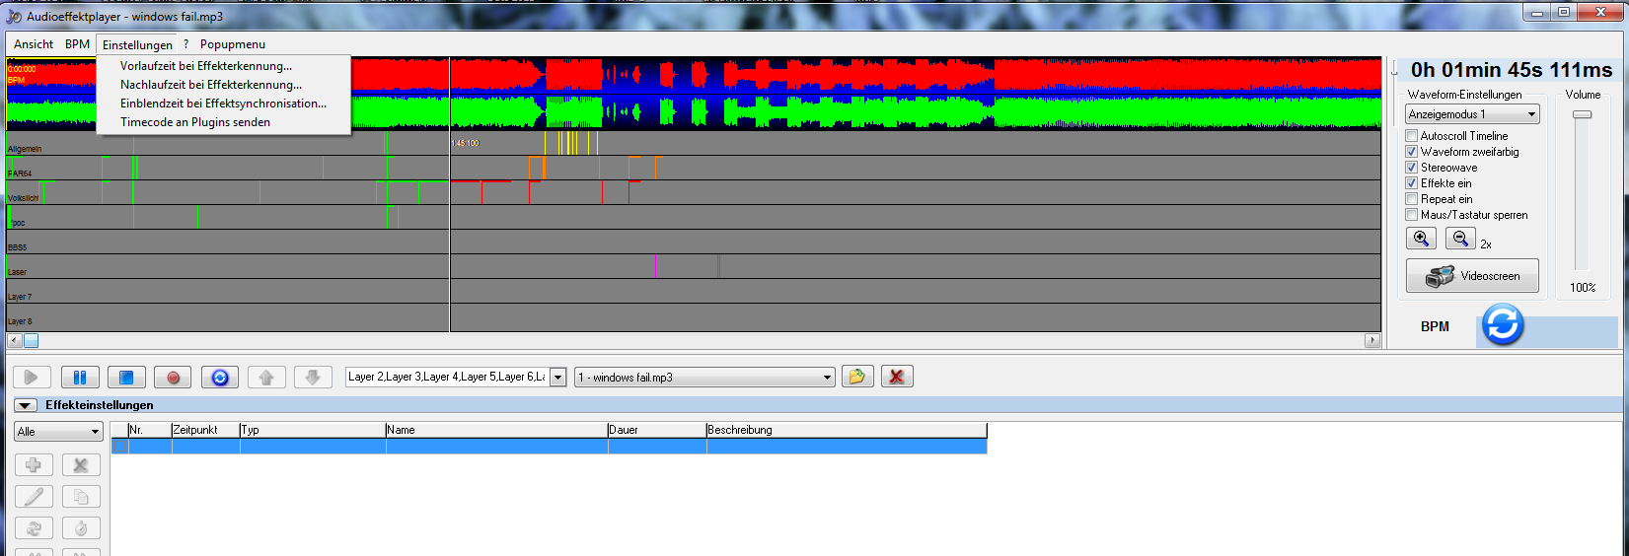
Task: Click the Allgemein layer label
Action: coord(25,149)
